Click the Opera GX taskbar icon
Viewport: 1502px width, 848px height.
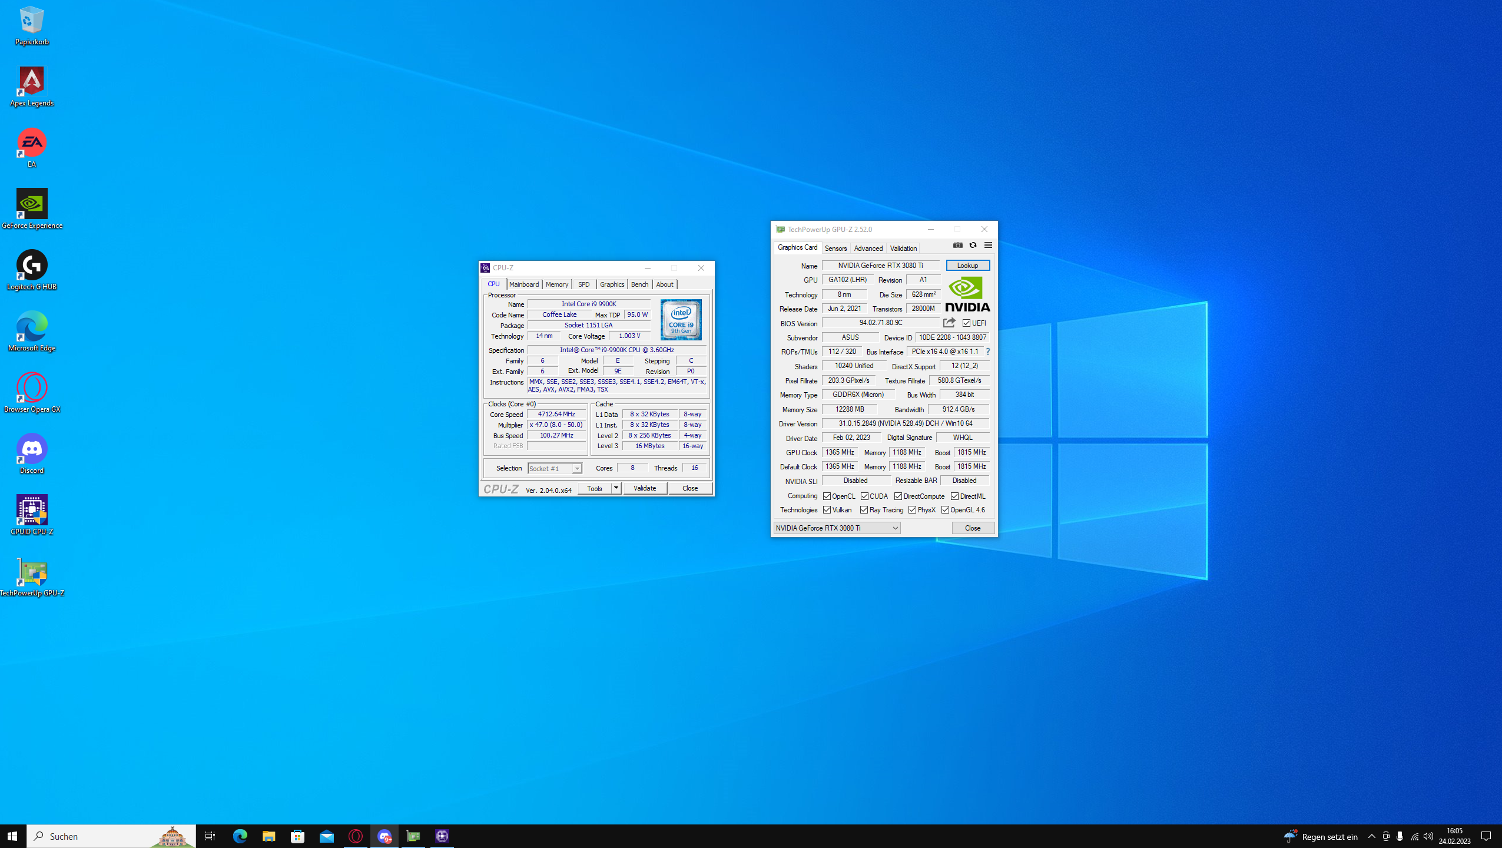click(x=356, y=836)
